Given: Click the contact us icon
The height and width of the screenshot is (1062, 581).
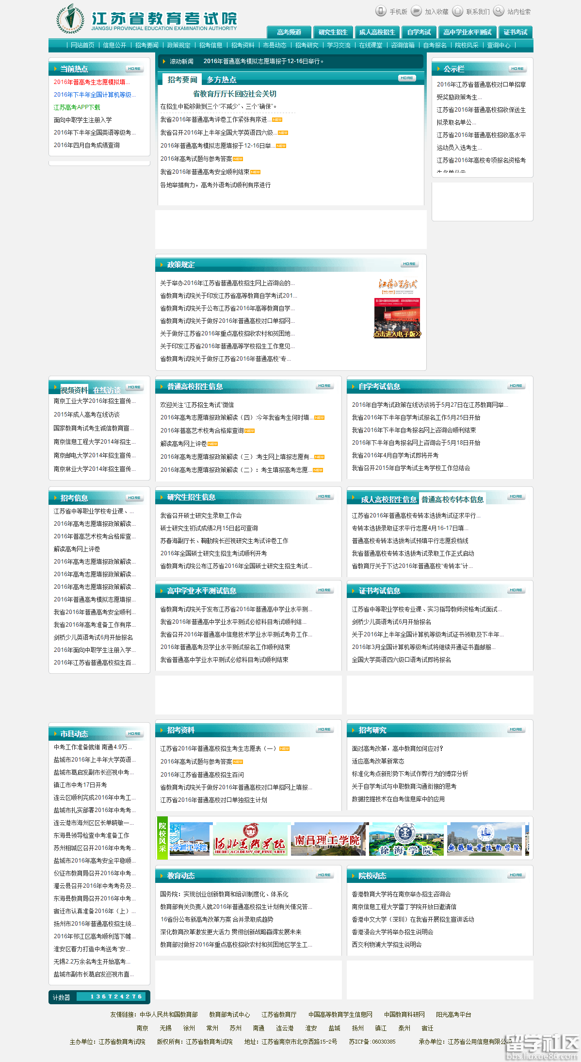Looking at the screenshot, I should point(457,11).
